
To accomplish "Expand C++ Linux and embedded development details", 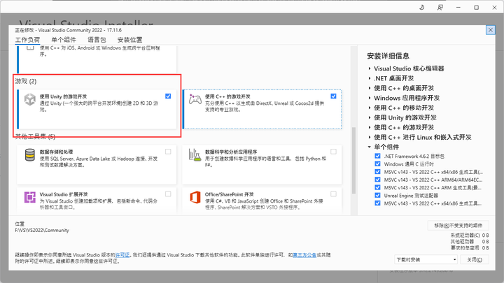I will click(370, 137).
